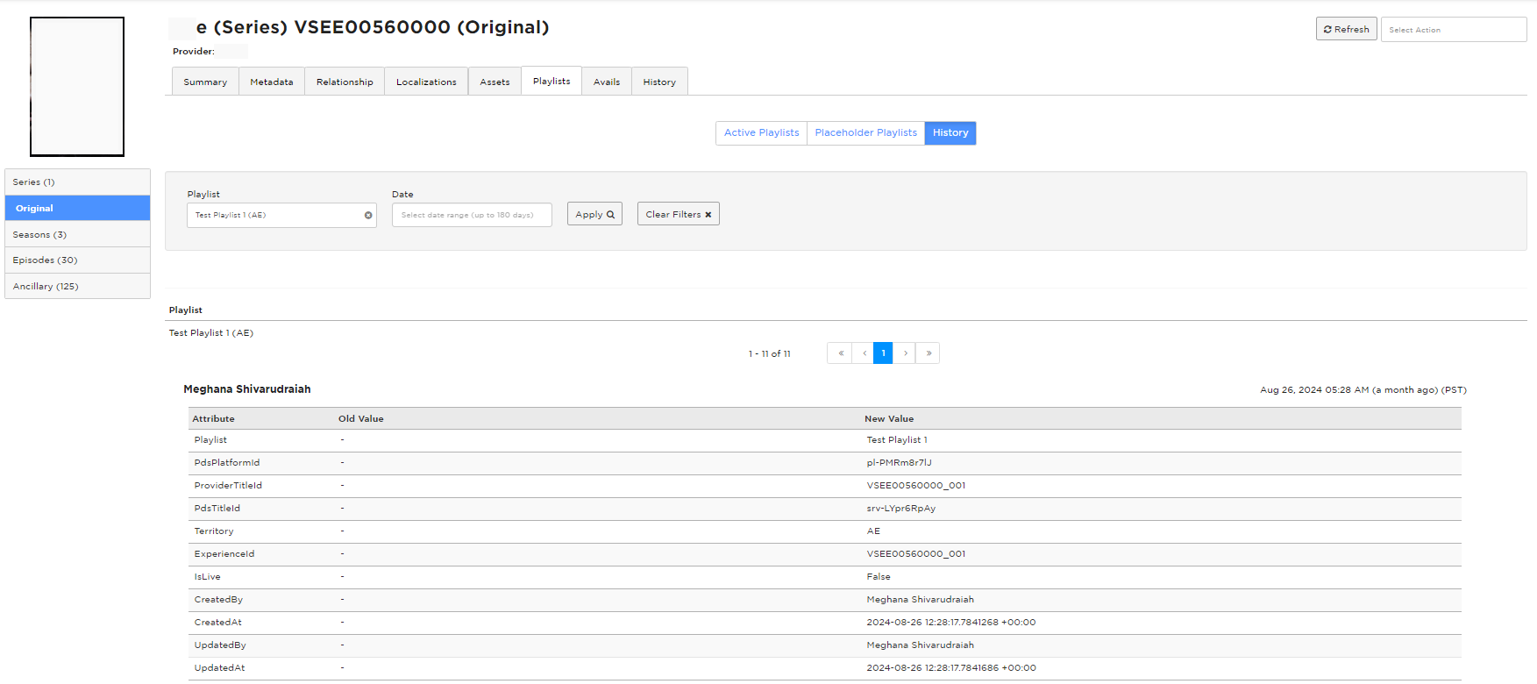Viewport: 1537px width, 684px height.
Task: Clear Filters in the history panel
Action: tap(679, 214)
